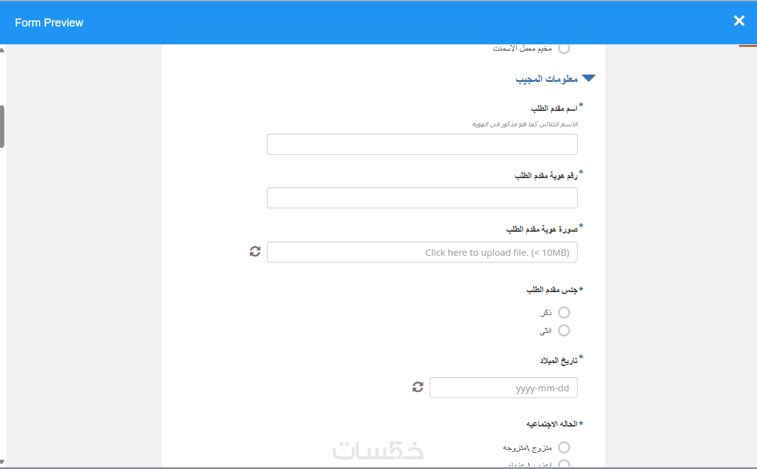Focus the رقم هوية مقدم الطلب input box
Image resolution: width=757 pixels, height=469 pixels.
(422, 198)
